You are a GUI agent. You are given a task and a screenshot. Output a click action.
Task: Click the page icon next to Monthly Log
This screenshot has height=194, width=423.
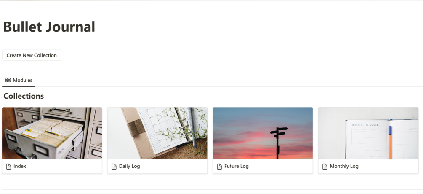pos(325,167)
